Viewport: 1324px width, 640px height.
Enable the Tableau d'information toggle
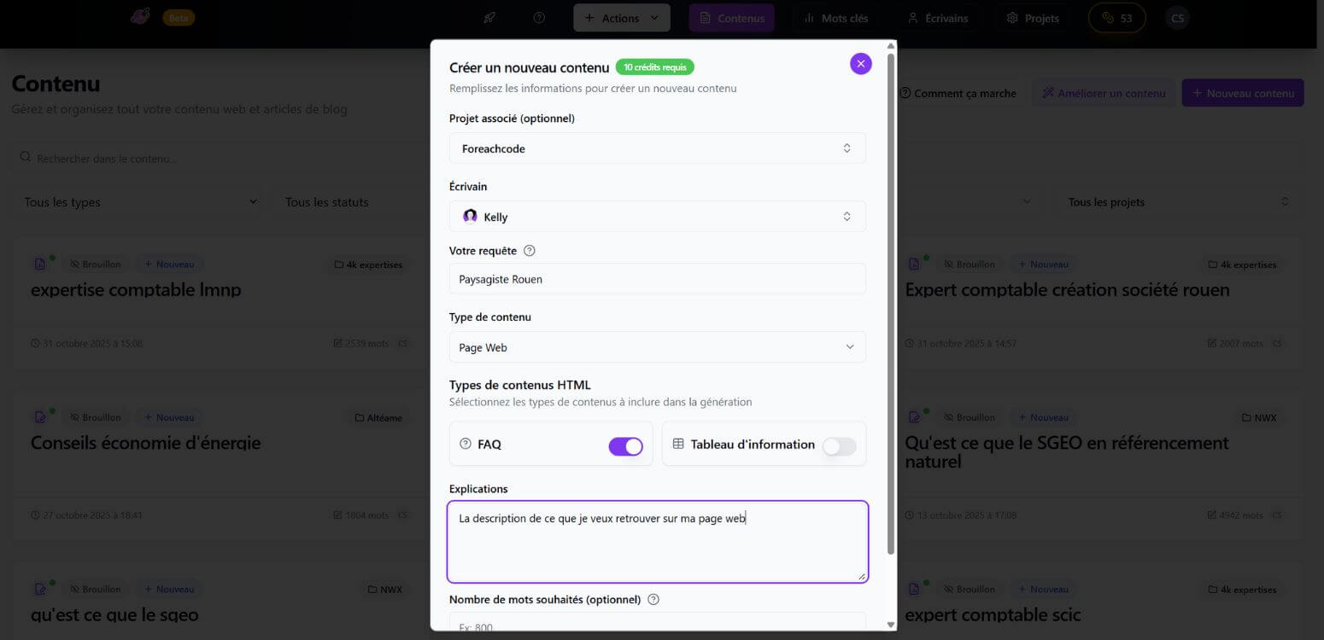[x=839, y=446]
